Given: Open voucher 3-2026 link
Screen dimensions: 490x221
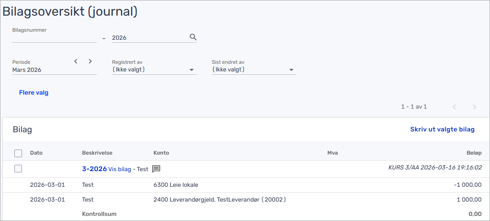Looking at the screenshot, I should tap(94, 169).
